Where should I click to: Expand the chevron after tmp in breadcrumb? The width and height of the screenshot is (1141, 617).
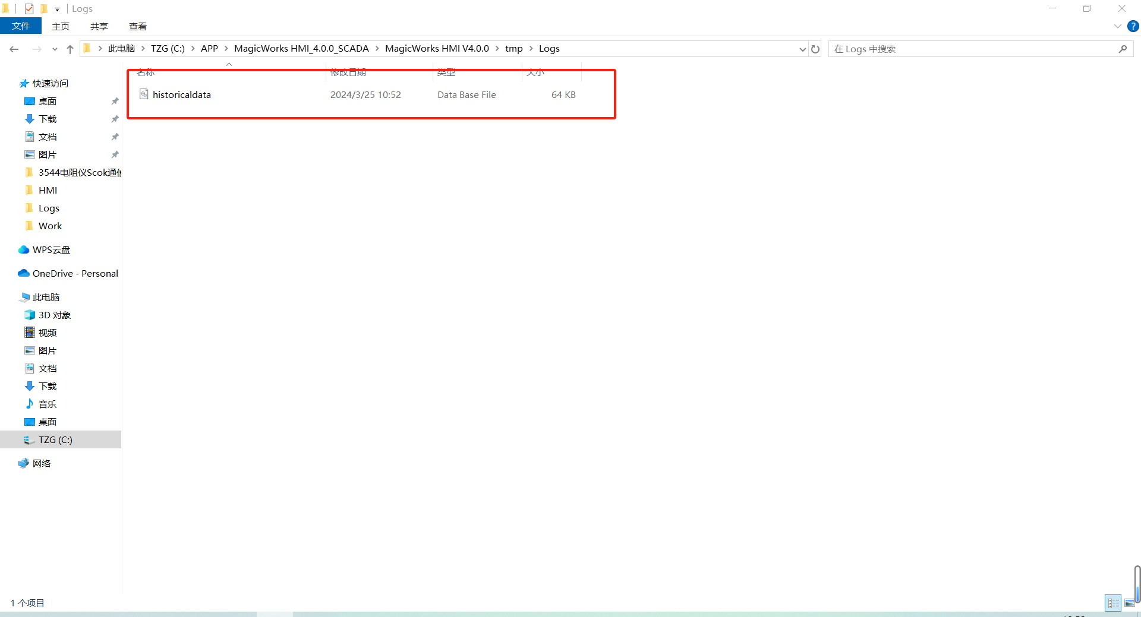click(531, 49)
